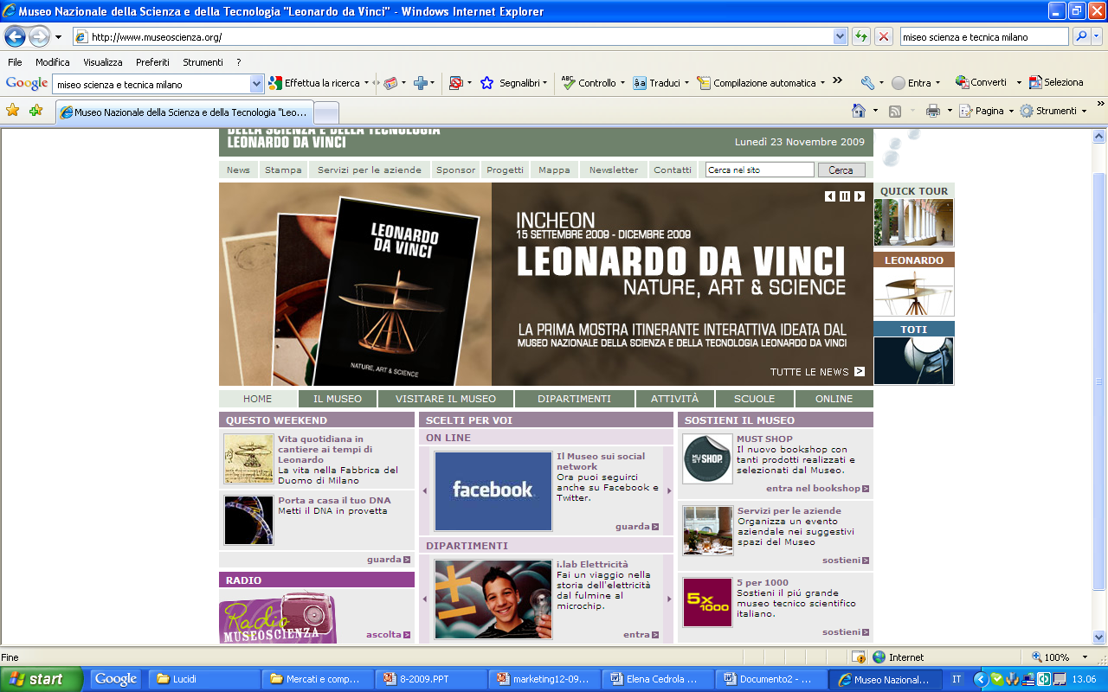
Task: Open the Preferiti menu
Action: click(152, 62)
